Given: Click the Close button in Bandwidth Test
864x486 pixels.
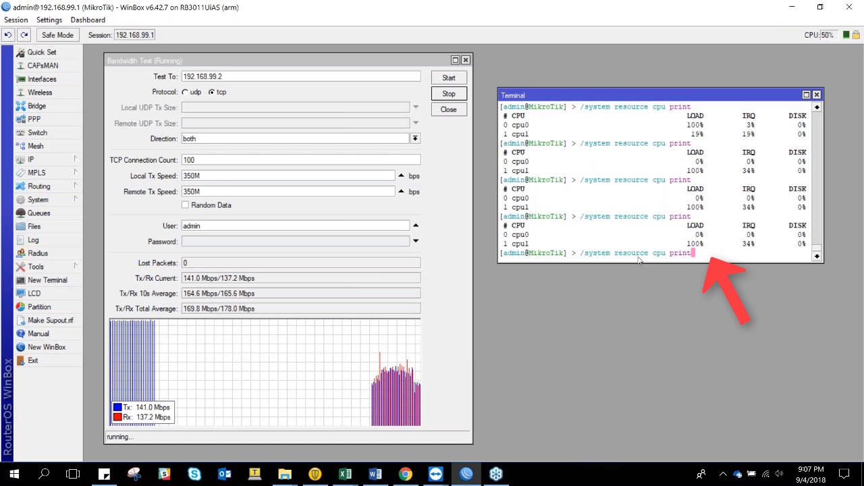Looking at the screenshot, I should pyautogui.click(x=449, y=109).
